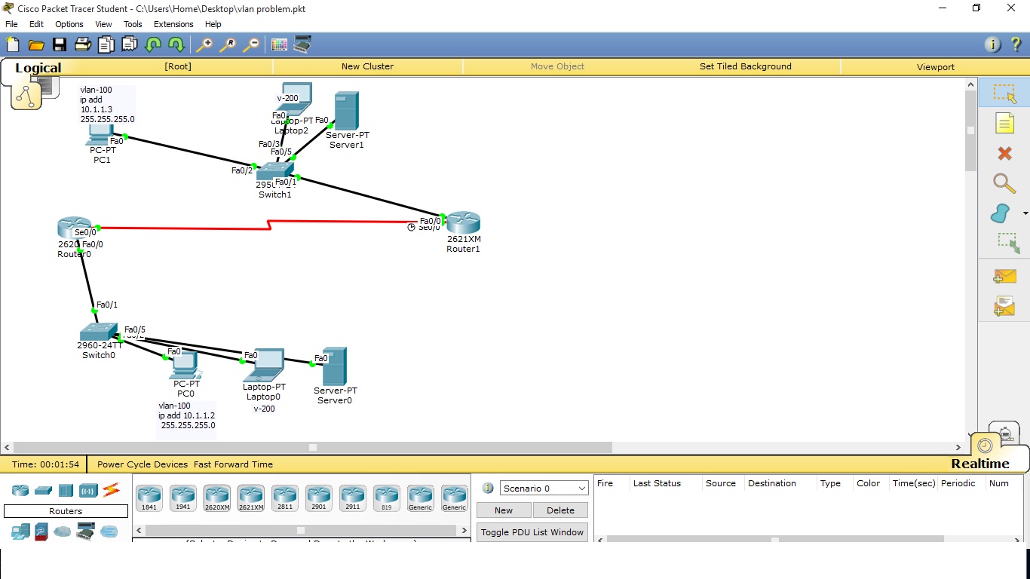1030x579 pixels.
Task: Switch to Realtime mode tab
Action: click(979, 464)
